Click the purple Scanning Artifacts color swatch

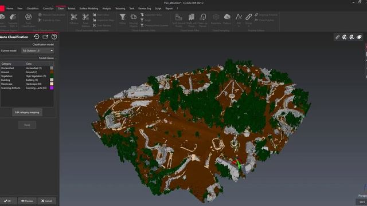[52, 88]
